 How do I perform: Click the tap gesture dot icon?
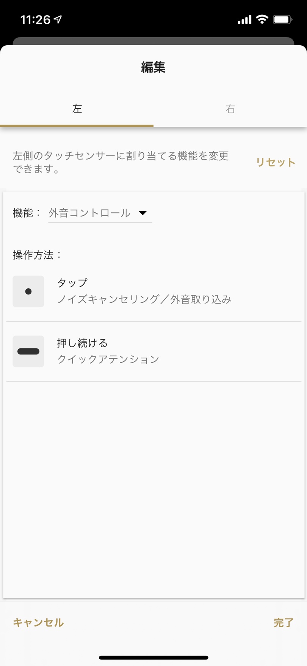28,291
